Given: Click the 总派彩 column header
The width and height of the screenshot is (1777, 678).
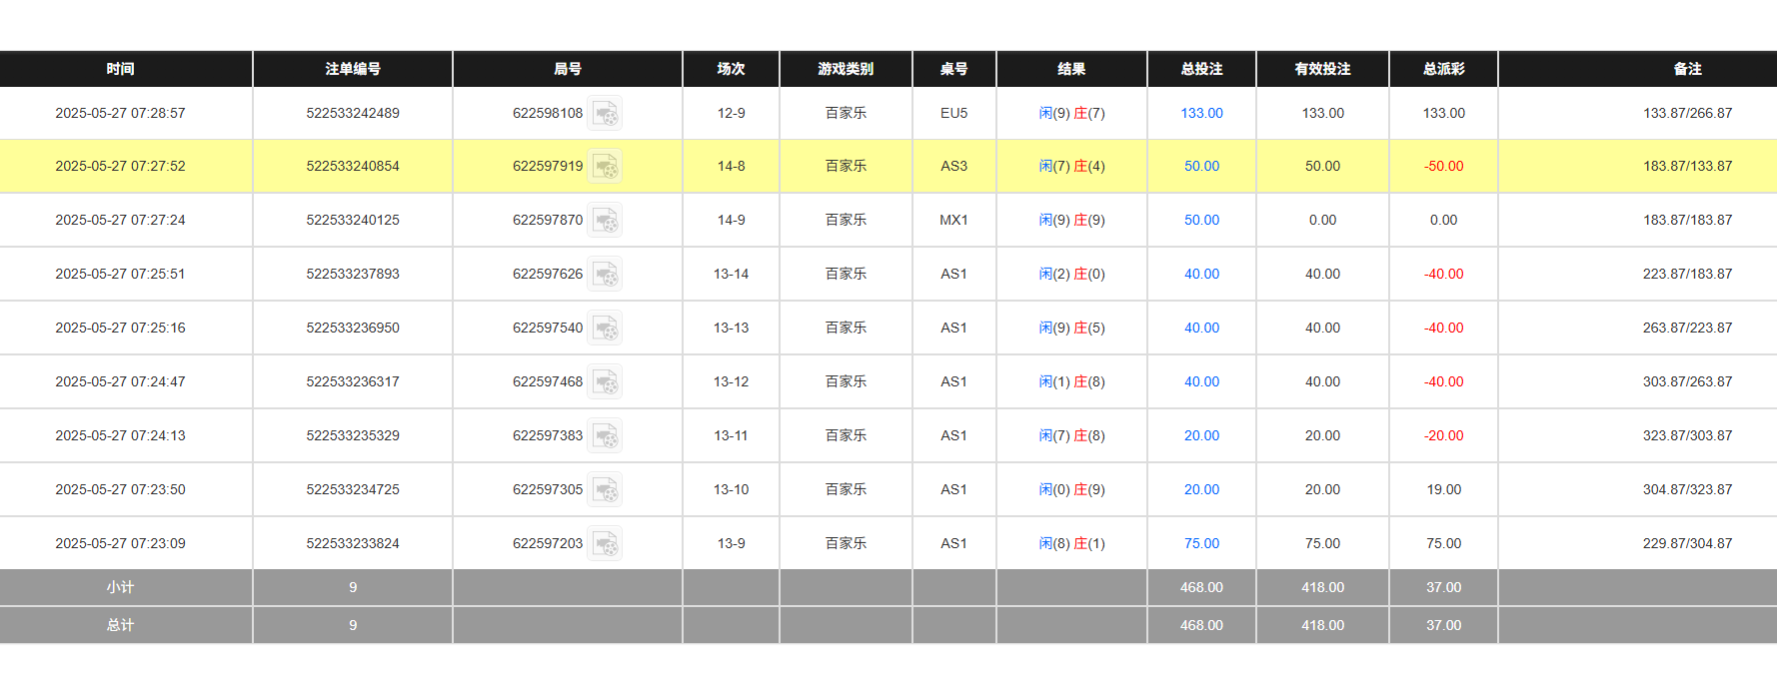Looking at the screenshot, I should (1443, 69).
